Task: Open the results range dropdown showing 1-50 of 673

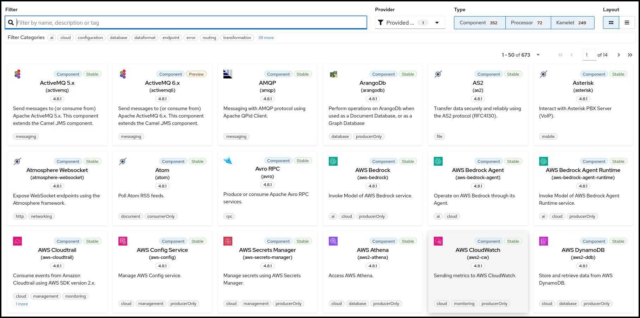Action: 538,55
